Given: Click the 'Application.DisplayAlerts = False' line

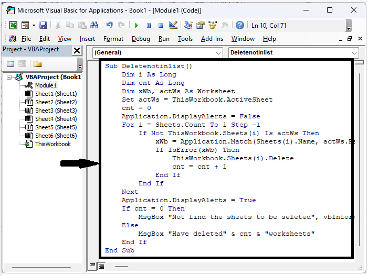Looking at the screenshot, I should 191,116.
